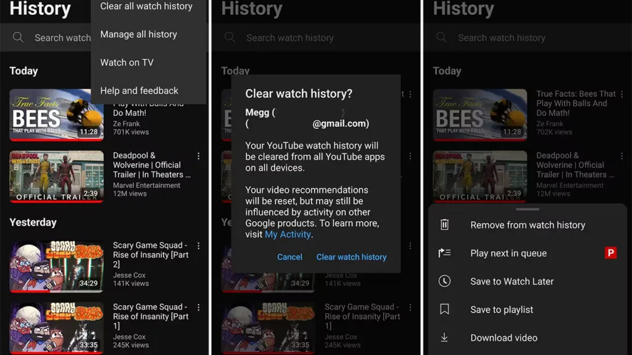The image size is (632, 355).
Task: Tap search magnifier icon in right panel
Action: point(441,38)
